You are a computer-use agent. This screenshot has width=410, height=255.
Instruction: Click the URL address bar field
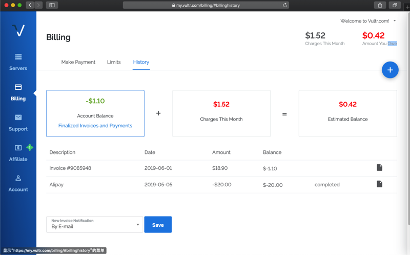[205, 5]
